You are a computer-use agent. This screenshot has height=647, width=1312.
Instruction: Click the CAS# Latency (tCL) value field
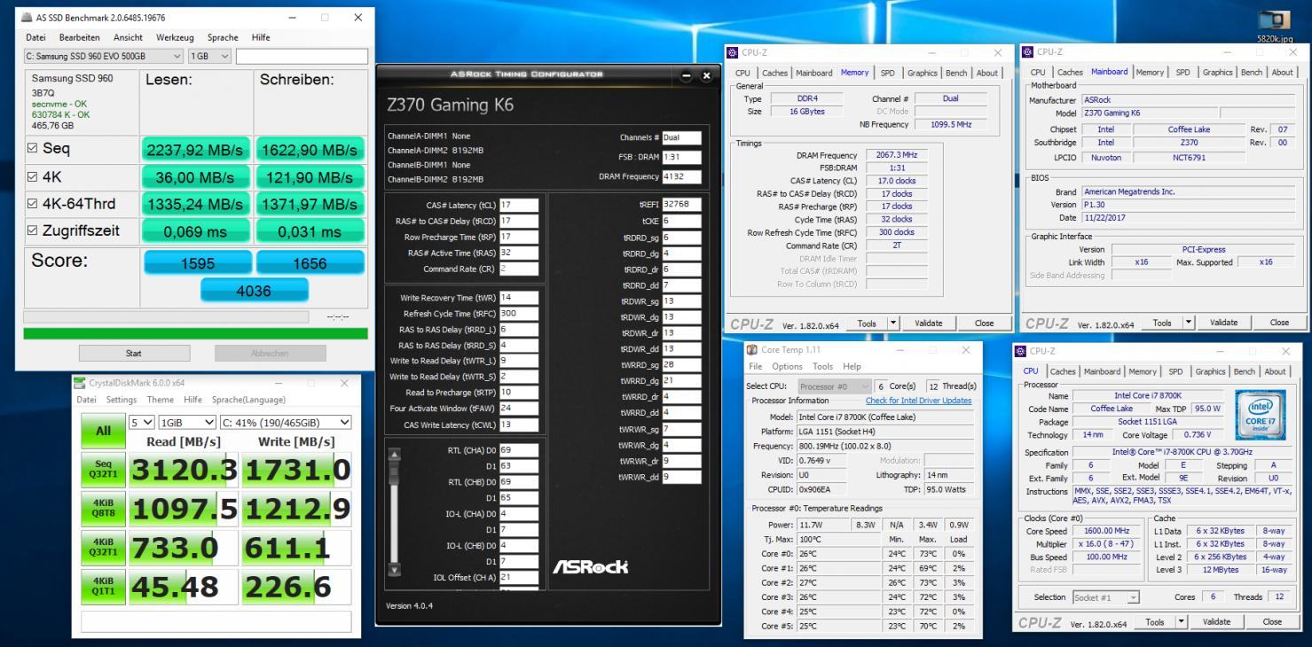[519, 205]
